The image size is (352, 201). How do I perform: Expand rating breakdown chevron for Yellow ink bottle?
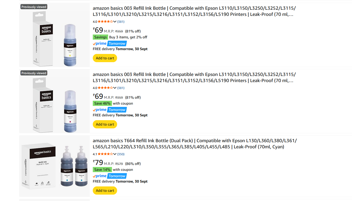[x=115, y=22]
